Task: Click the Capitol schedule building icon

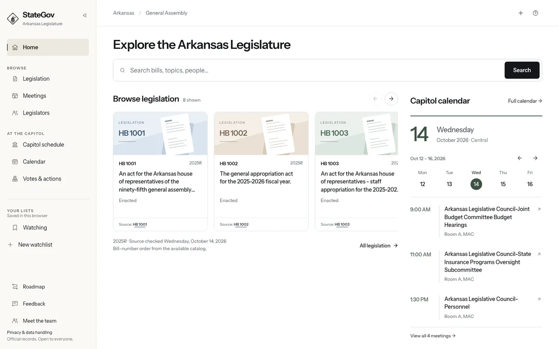Action: (x=15, y=145)
